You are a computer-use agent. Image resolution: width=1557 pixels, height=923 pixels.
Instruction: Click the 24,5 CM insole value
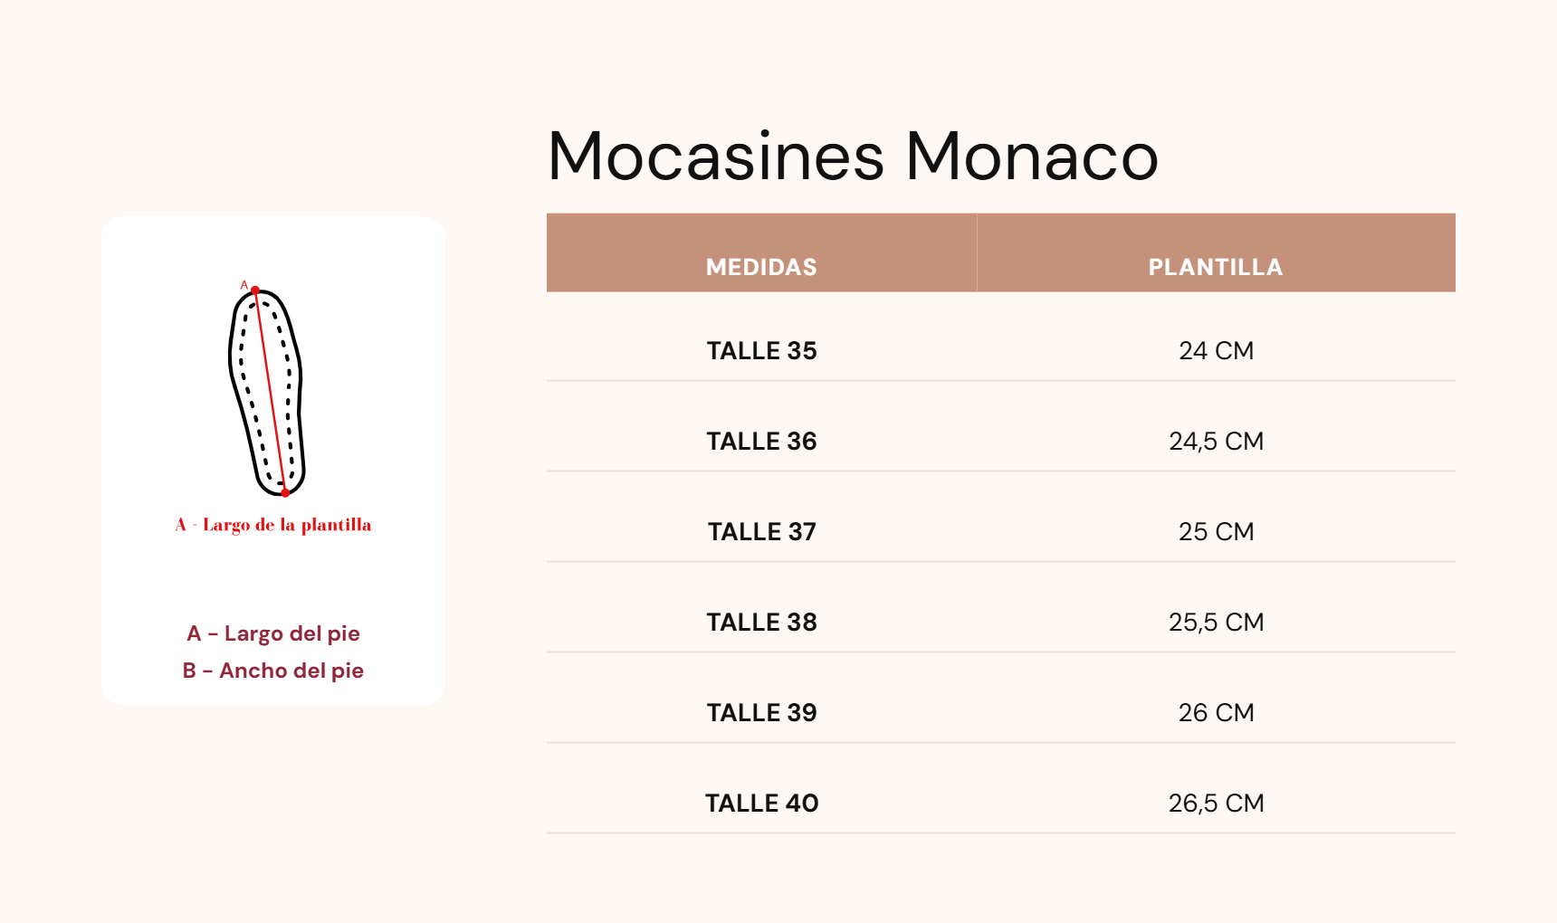pos(1216,441)
